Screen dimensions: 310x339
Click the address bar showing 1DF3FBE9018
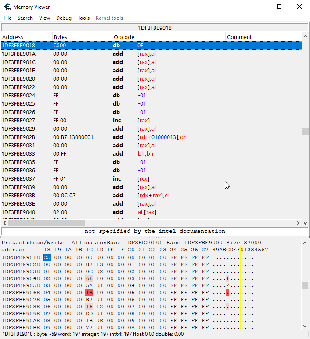point(155,28)
